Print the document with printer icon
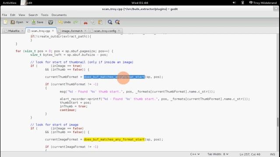 coord(51,22)
